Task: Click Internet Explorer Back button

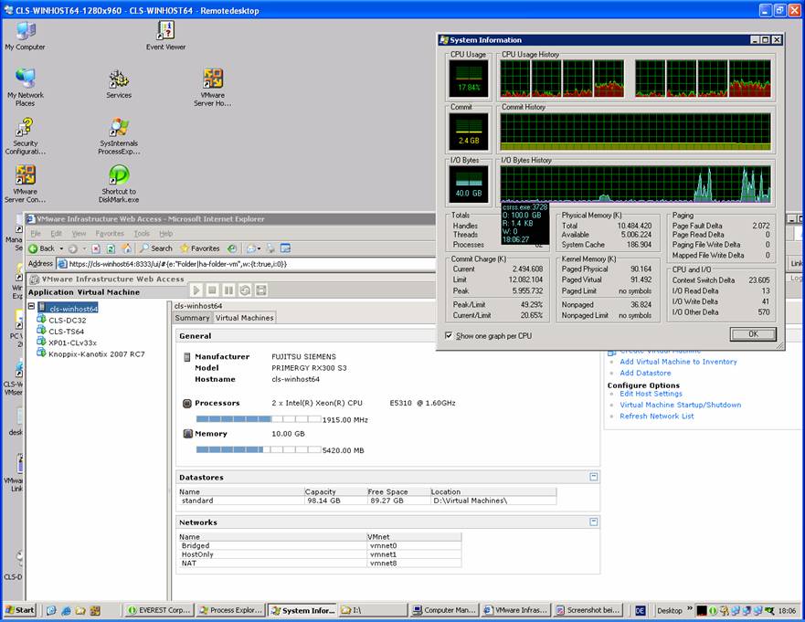Action: click(41, 248)
